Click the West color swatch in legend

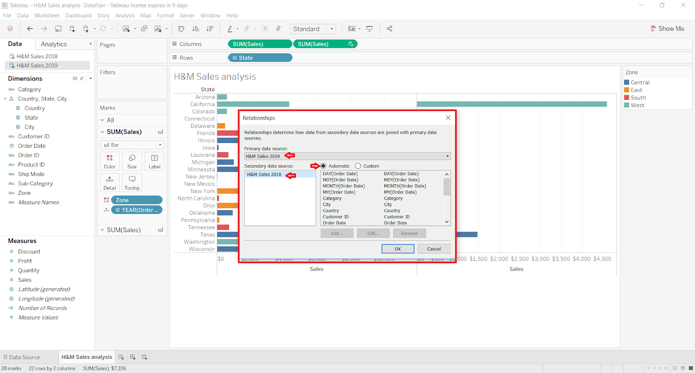pos(627,105)
